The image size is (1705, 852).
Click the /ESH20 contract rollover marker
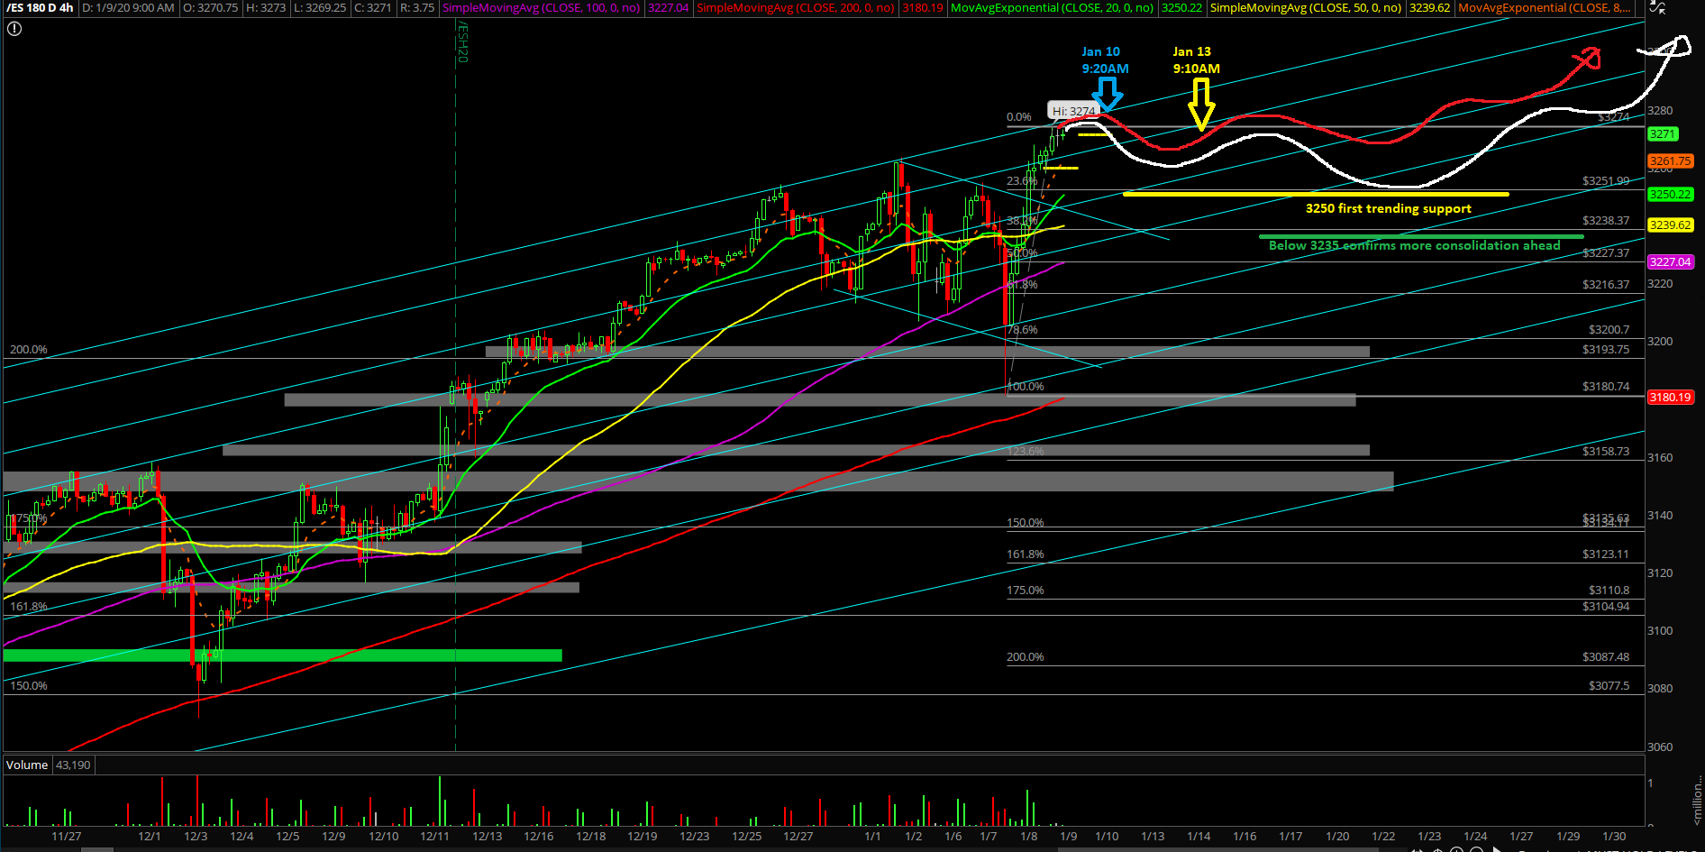tap(462, 42)
